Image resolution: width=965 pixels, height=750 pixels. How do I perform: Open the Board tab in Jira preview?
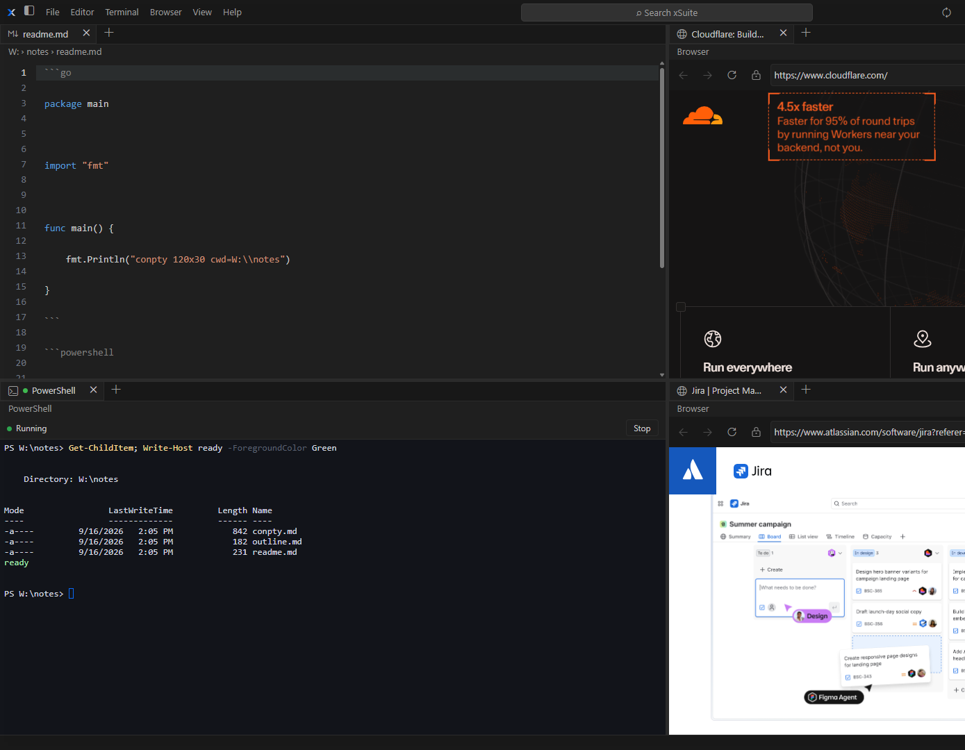[770, 537]
